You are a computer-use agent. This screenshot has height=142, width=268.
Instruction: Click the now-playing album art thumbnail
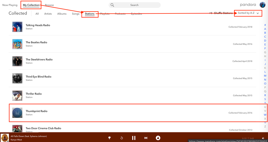(5, 138)
